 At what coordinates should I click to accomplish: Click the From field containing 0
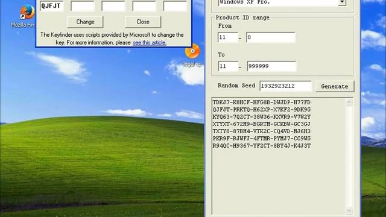click(271, 37)
